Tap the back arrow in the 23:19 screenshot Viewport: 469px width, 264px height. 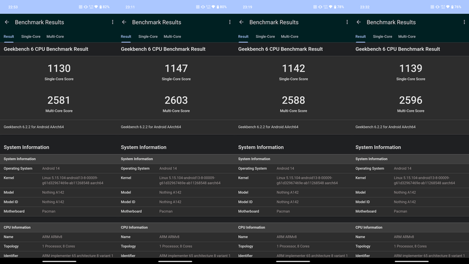tap(241, 22)
